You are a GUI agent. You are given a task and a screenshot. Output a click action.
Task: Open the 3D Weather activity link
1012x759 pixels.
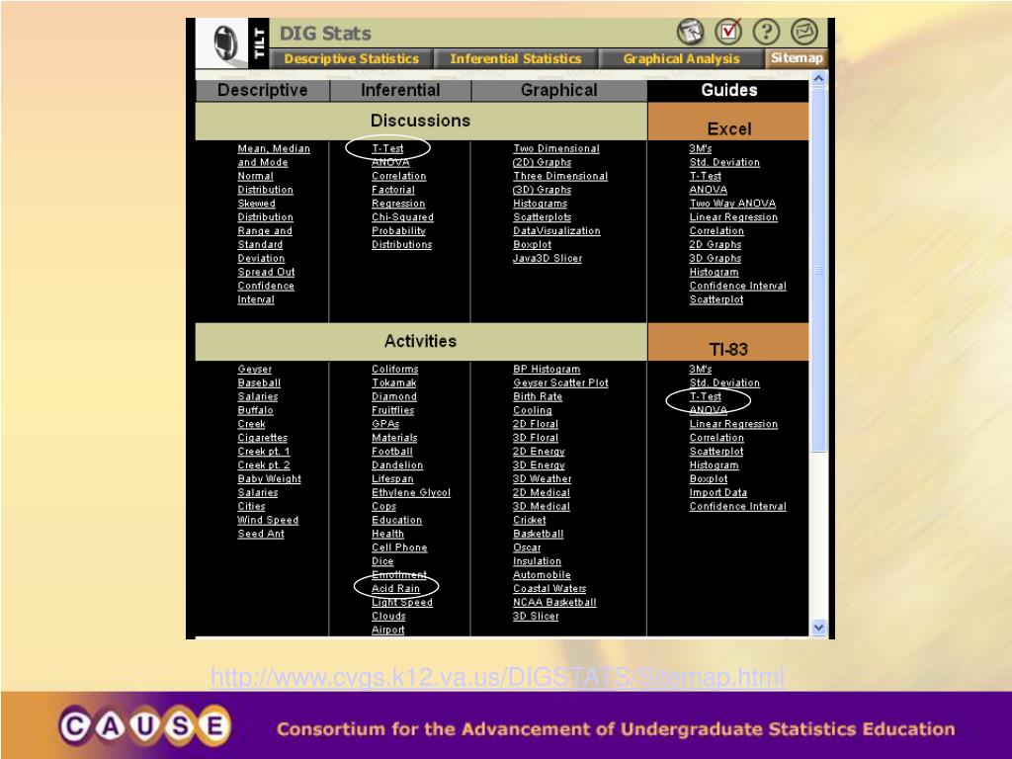(543, 479)
